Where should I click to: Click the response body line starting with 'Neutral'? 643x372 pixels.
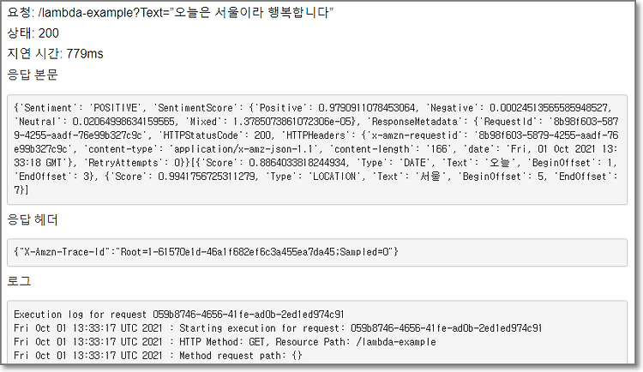315,122
